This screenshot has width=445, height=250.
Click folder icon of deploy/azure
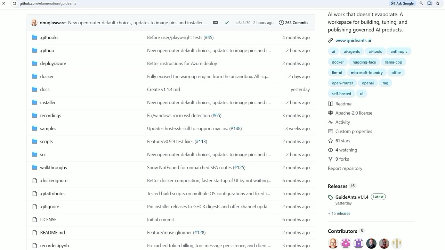(x=34, y=64)
